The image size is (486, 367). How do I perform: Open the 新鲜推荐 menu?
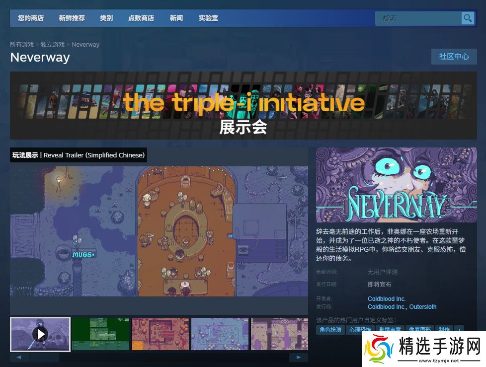(x=72, y=18)
